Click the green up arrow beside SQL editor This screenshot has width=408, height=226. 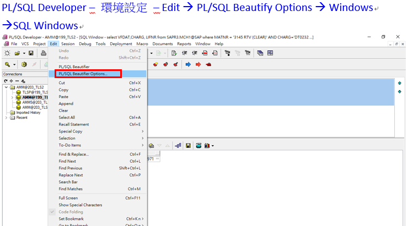(x=400, y=83)
